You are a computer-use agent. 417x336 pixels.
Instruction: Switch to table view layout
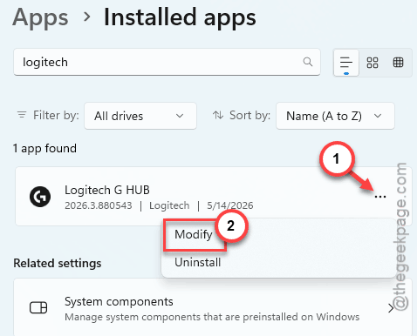point(398,63)
